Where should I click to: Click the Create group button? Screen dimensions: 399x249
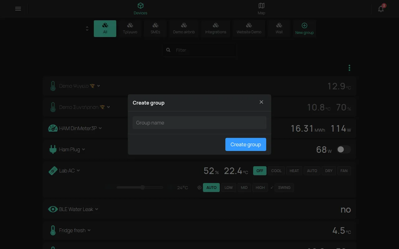246,144
